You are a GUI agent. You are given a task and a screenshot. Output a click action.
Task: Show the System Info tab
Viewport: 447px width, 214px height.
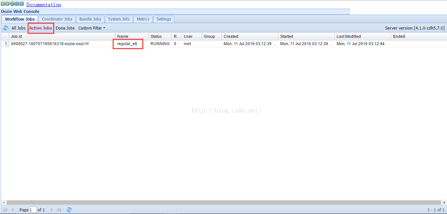click(119, 19)
